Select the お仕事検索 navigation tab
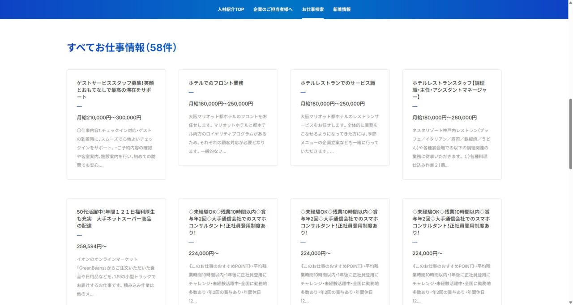573x305 pixels. point(312,9)
